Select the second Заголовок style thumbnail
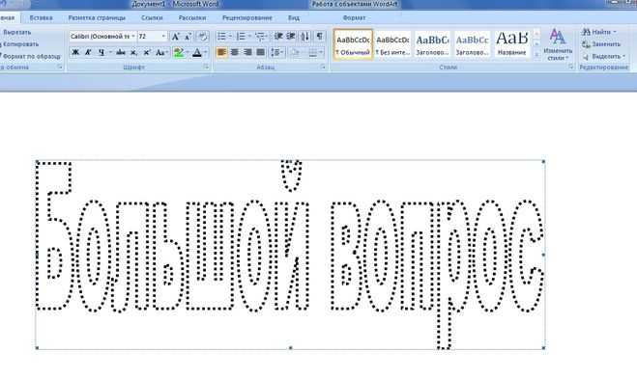This screenshot has height=379, width=637. click(472, 44)
